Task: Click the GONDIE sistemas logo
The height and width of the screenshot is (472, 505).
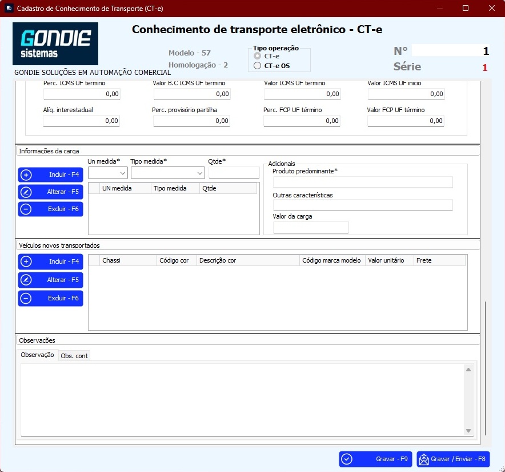Action: coord(55,43)
